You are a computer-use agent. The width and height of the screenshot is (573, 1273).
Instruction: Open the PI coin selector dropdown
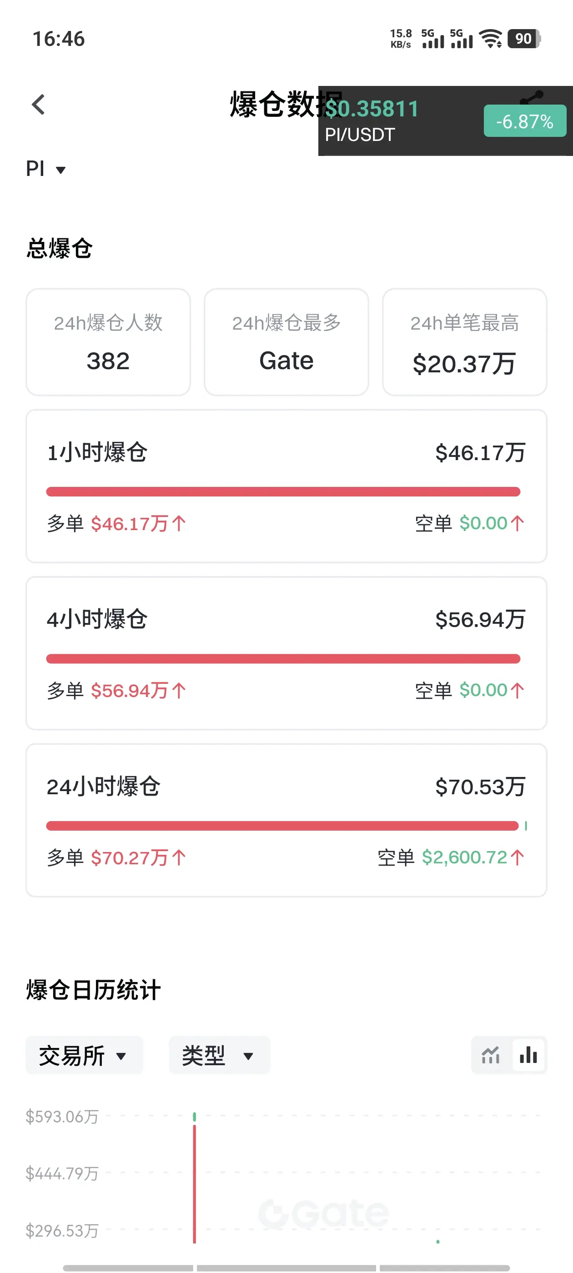point(45,169)
